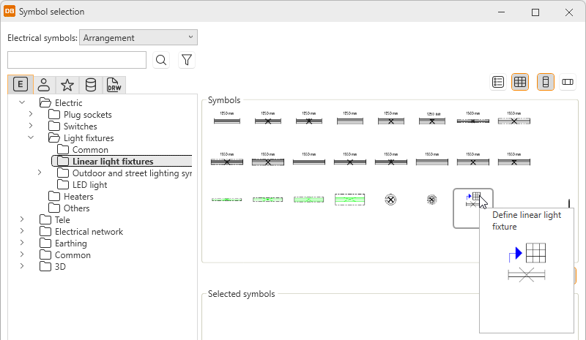The width and height of the screenshot is (586, 340).
Task: Select the DRW drawing symbols tab
Action: point(114,85)
